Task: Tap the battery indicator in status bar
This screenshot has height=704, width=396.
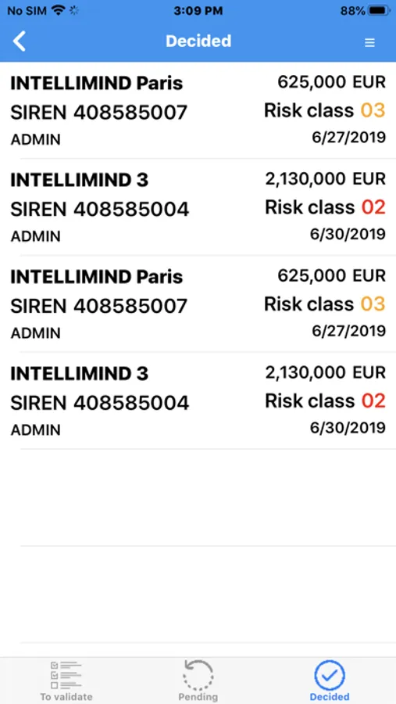Action: [380, 11]
